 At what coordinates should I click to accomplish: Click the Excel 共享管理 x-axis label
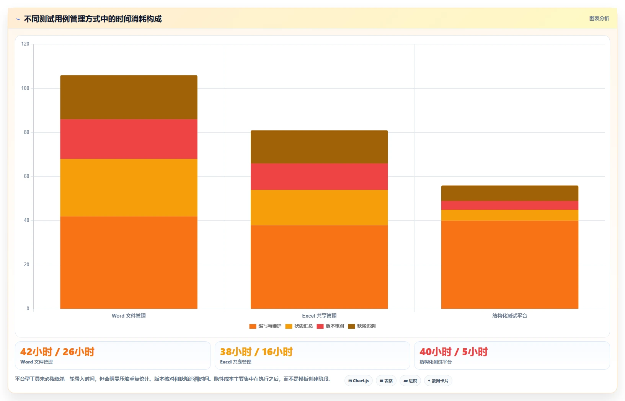pyautogui.click(x=319, y=316)
